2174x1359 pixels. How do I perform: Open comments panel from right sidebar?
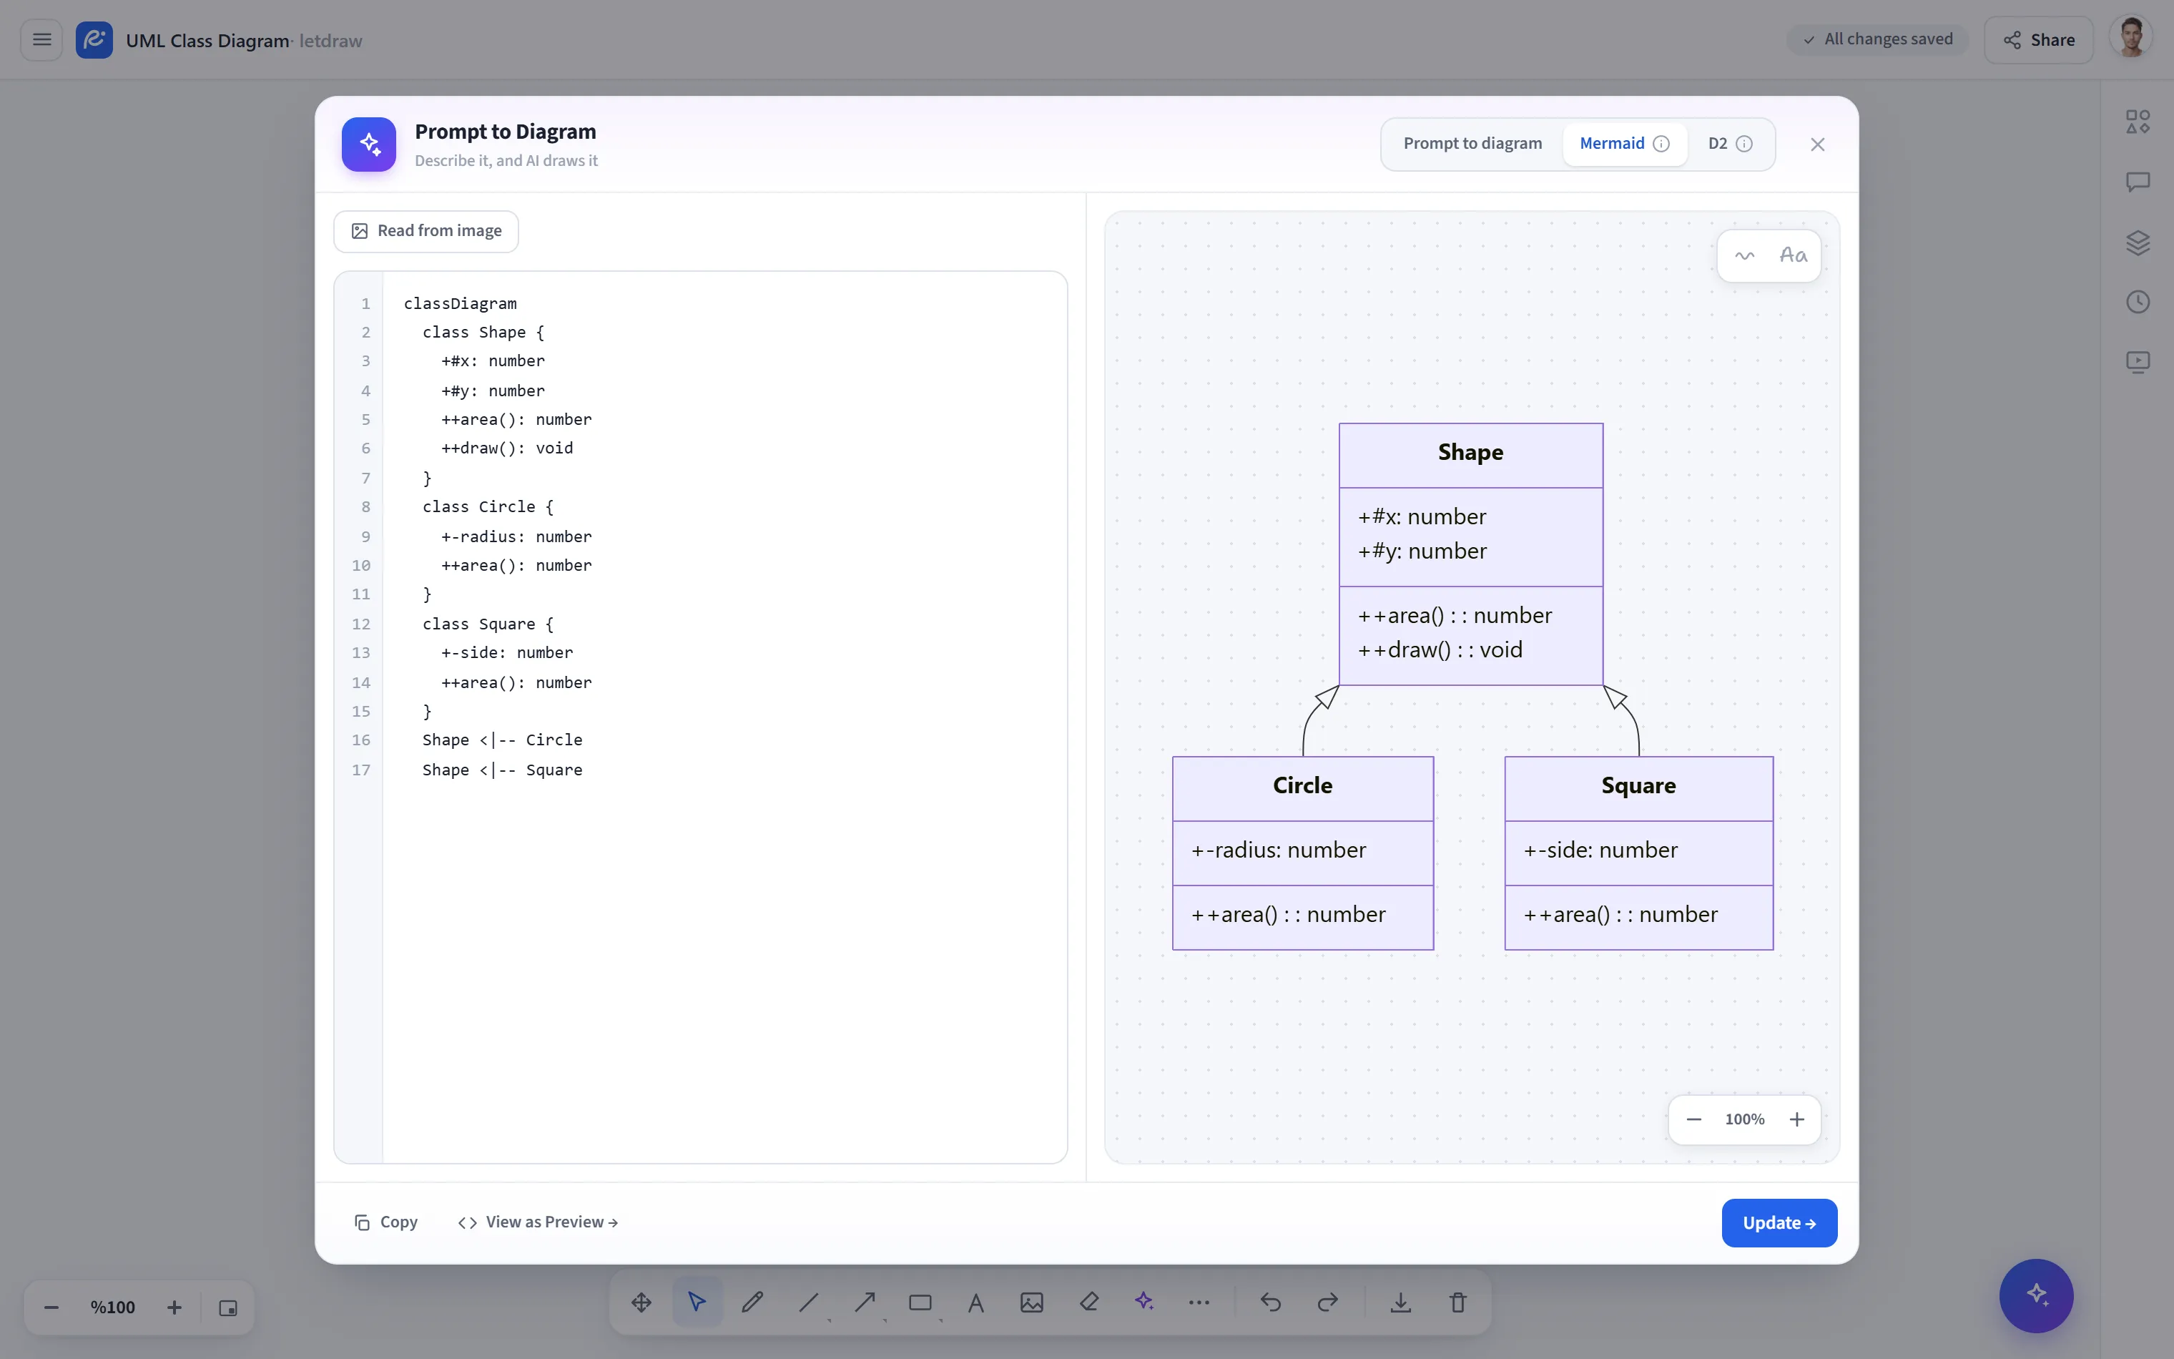(2138, 182)
